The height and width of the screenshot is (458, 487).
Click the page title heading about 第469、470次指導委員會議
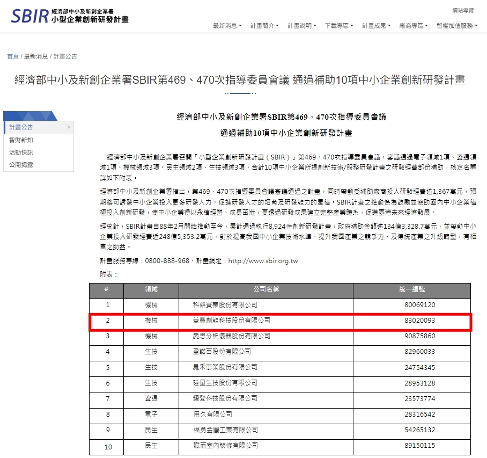[x=240, y=80]
